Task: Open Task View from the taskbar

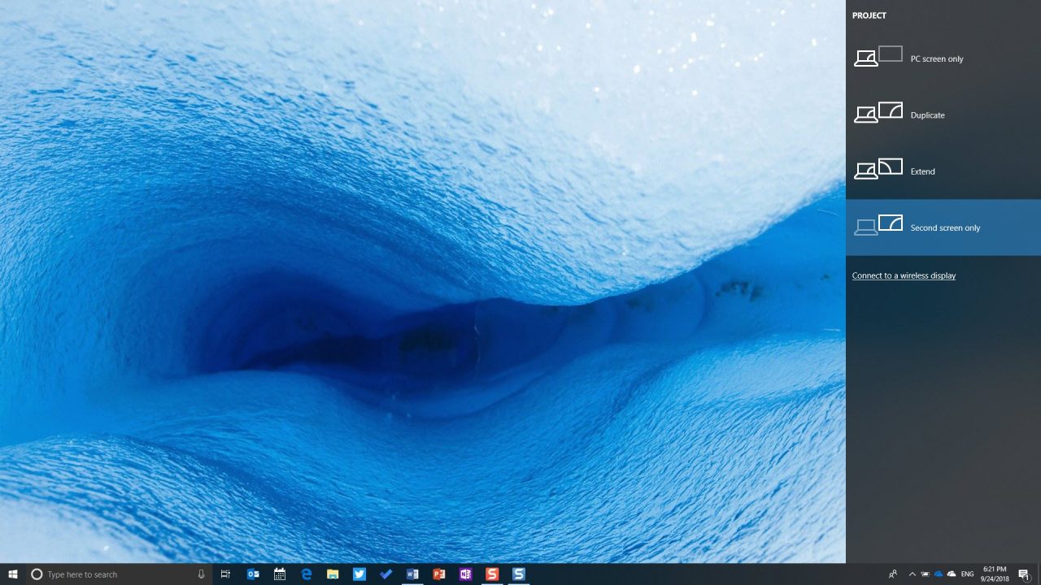Action: tap(226, 574)
